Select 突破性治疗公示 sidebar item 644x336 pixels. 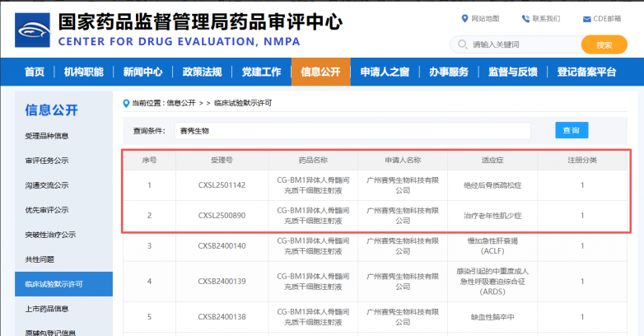click(50, 235)
